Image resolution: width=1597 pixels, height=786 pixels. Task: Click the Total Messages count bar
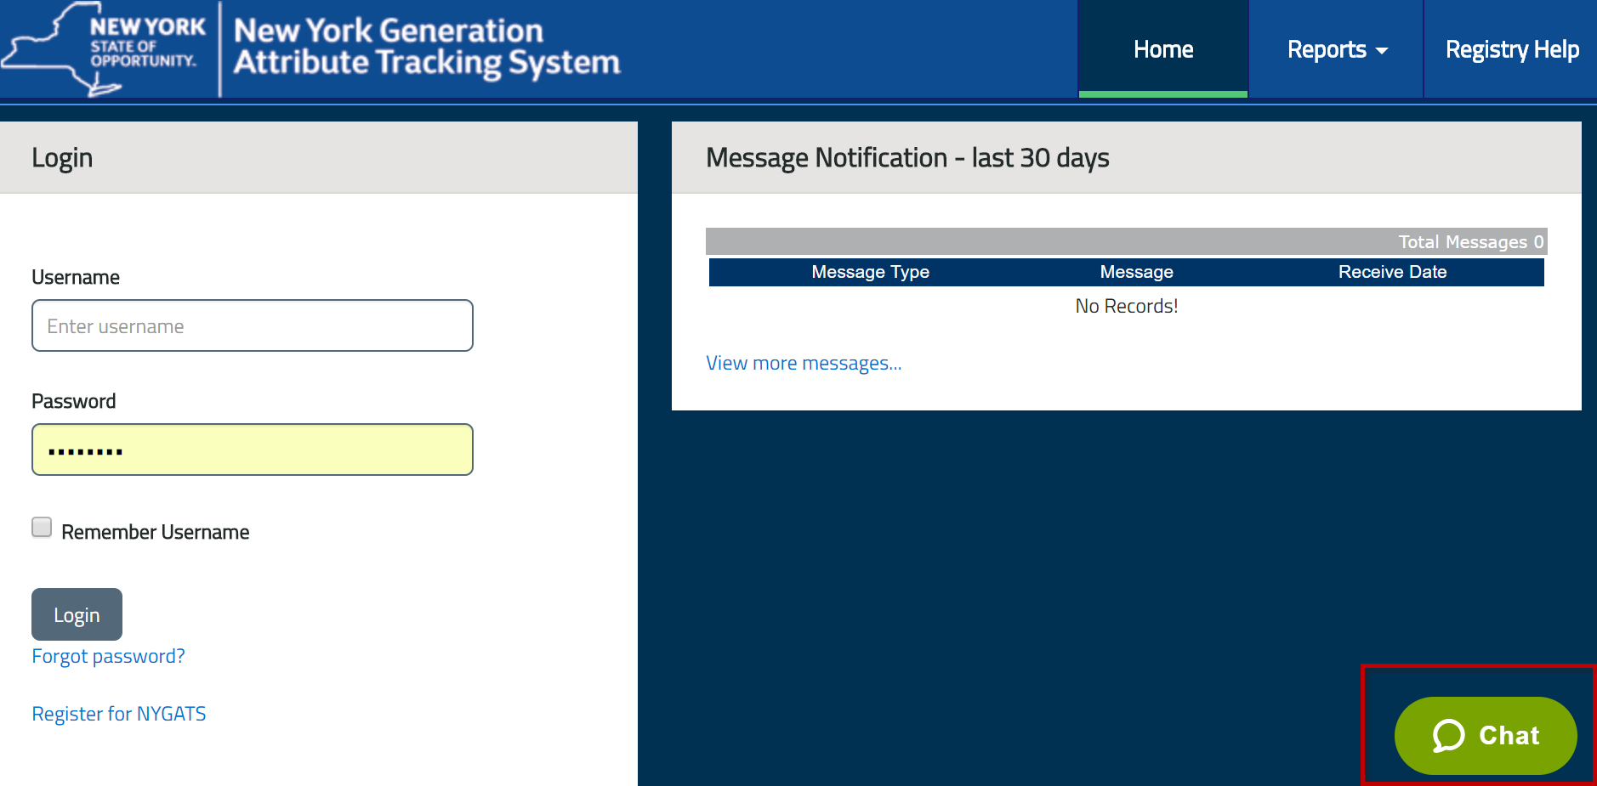click(1126, 242)
